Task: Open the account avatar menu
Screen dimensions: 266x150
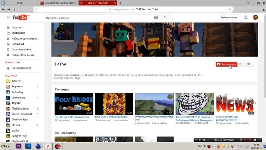Action: [255, 17]
